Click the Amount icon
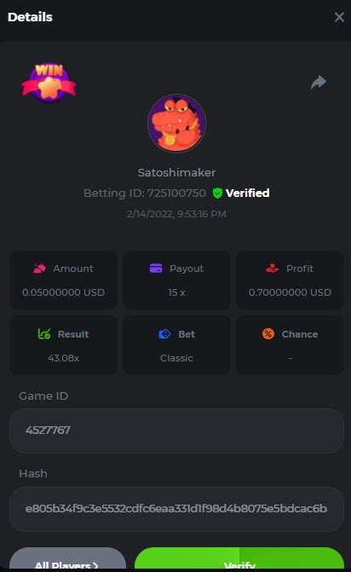 click(39, 269)
